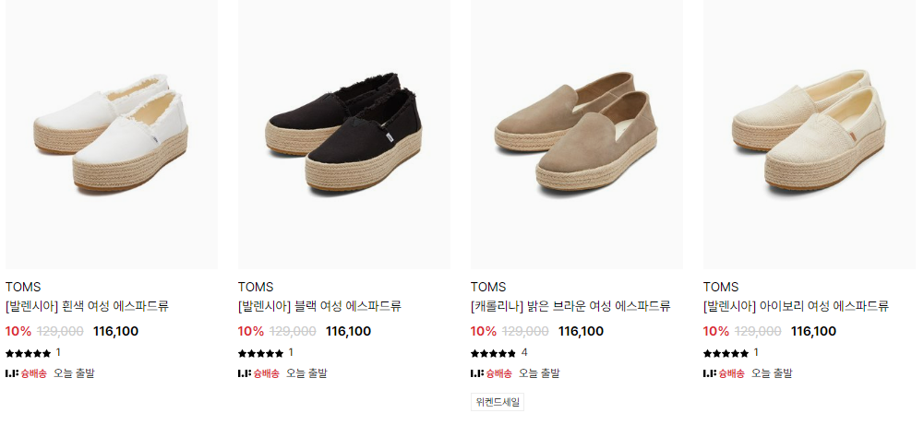Click TOMS brand above the light brown espadrille
The image size is (924, 437).
(488, 287)
